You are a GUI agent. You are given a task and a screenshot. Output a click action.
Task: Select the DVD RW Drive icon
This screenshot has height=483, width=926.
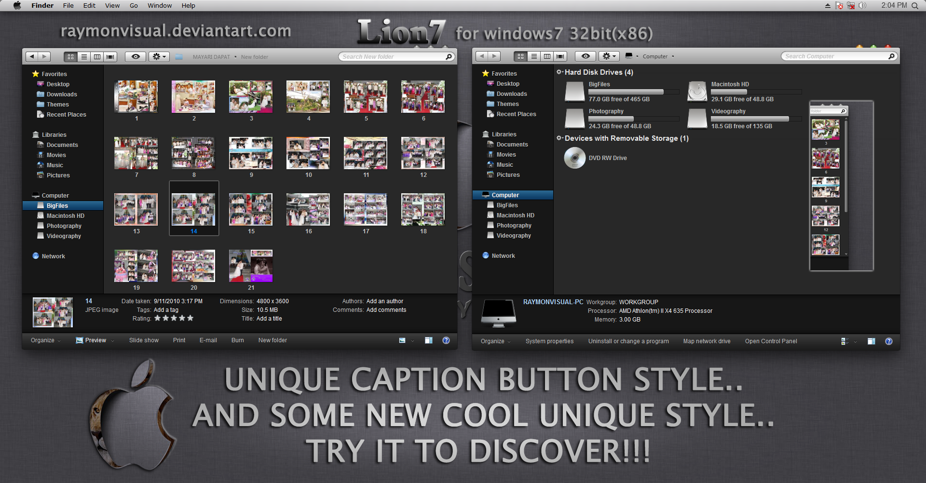pos(574,158)
